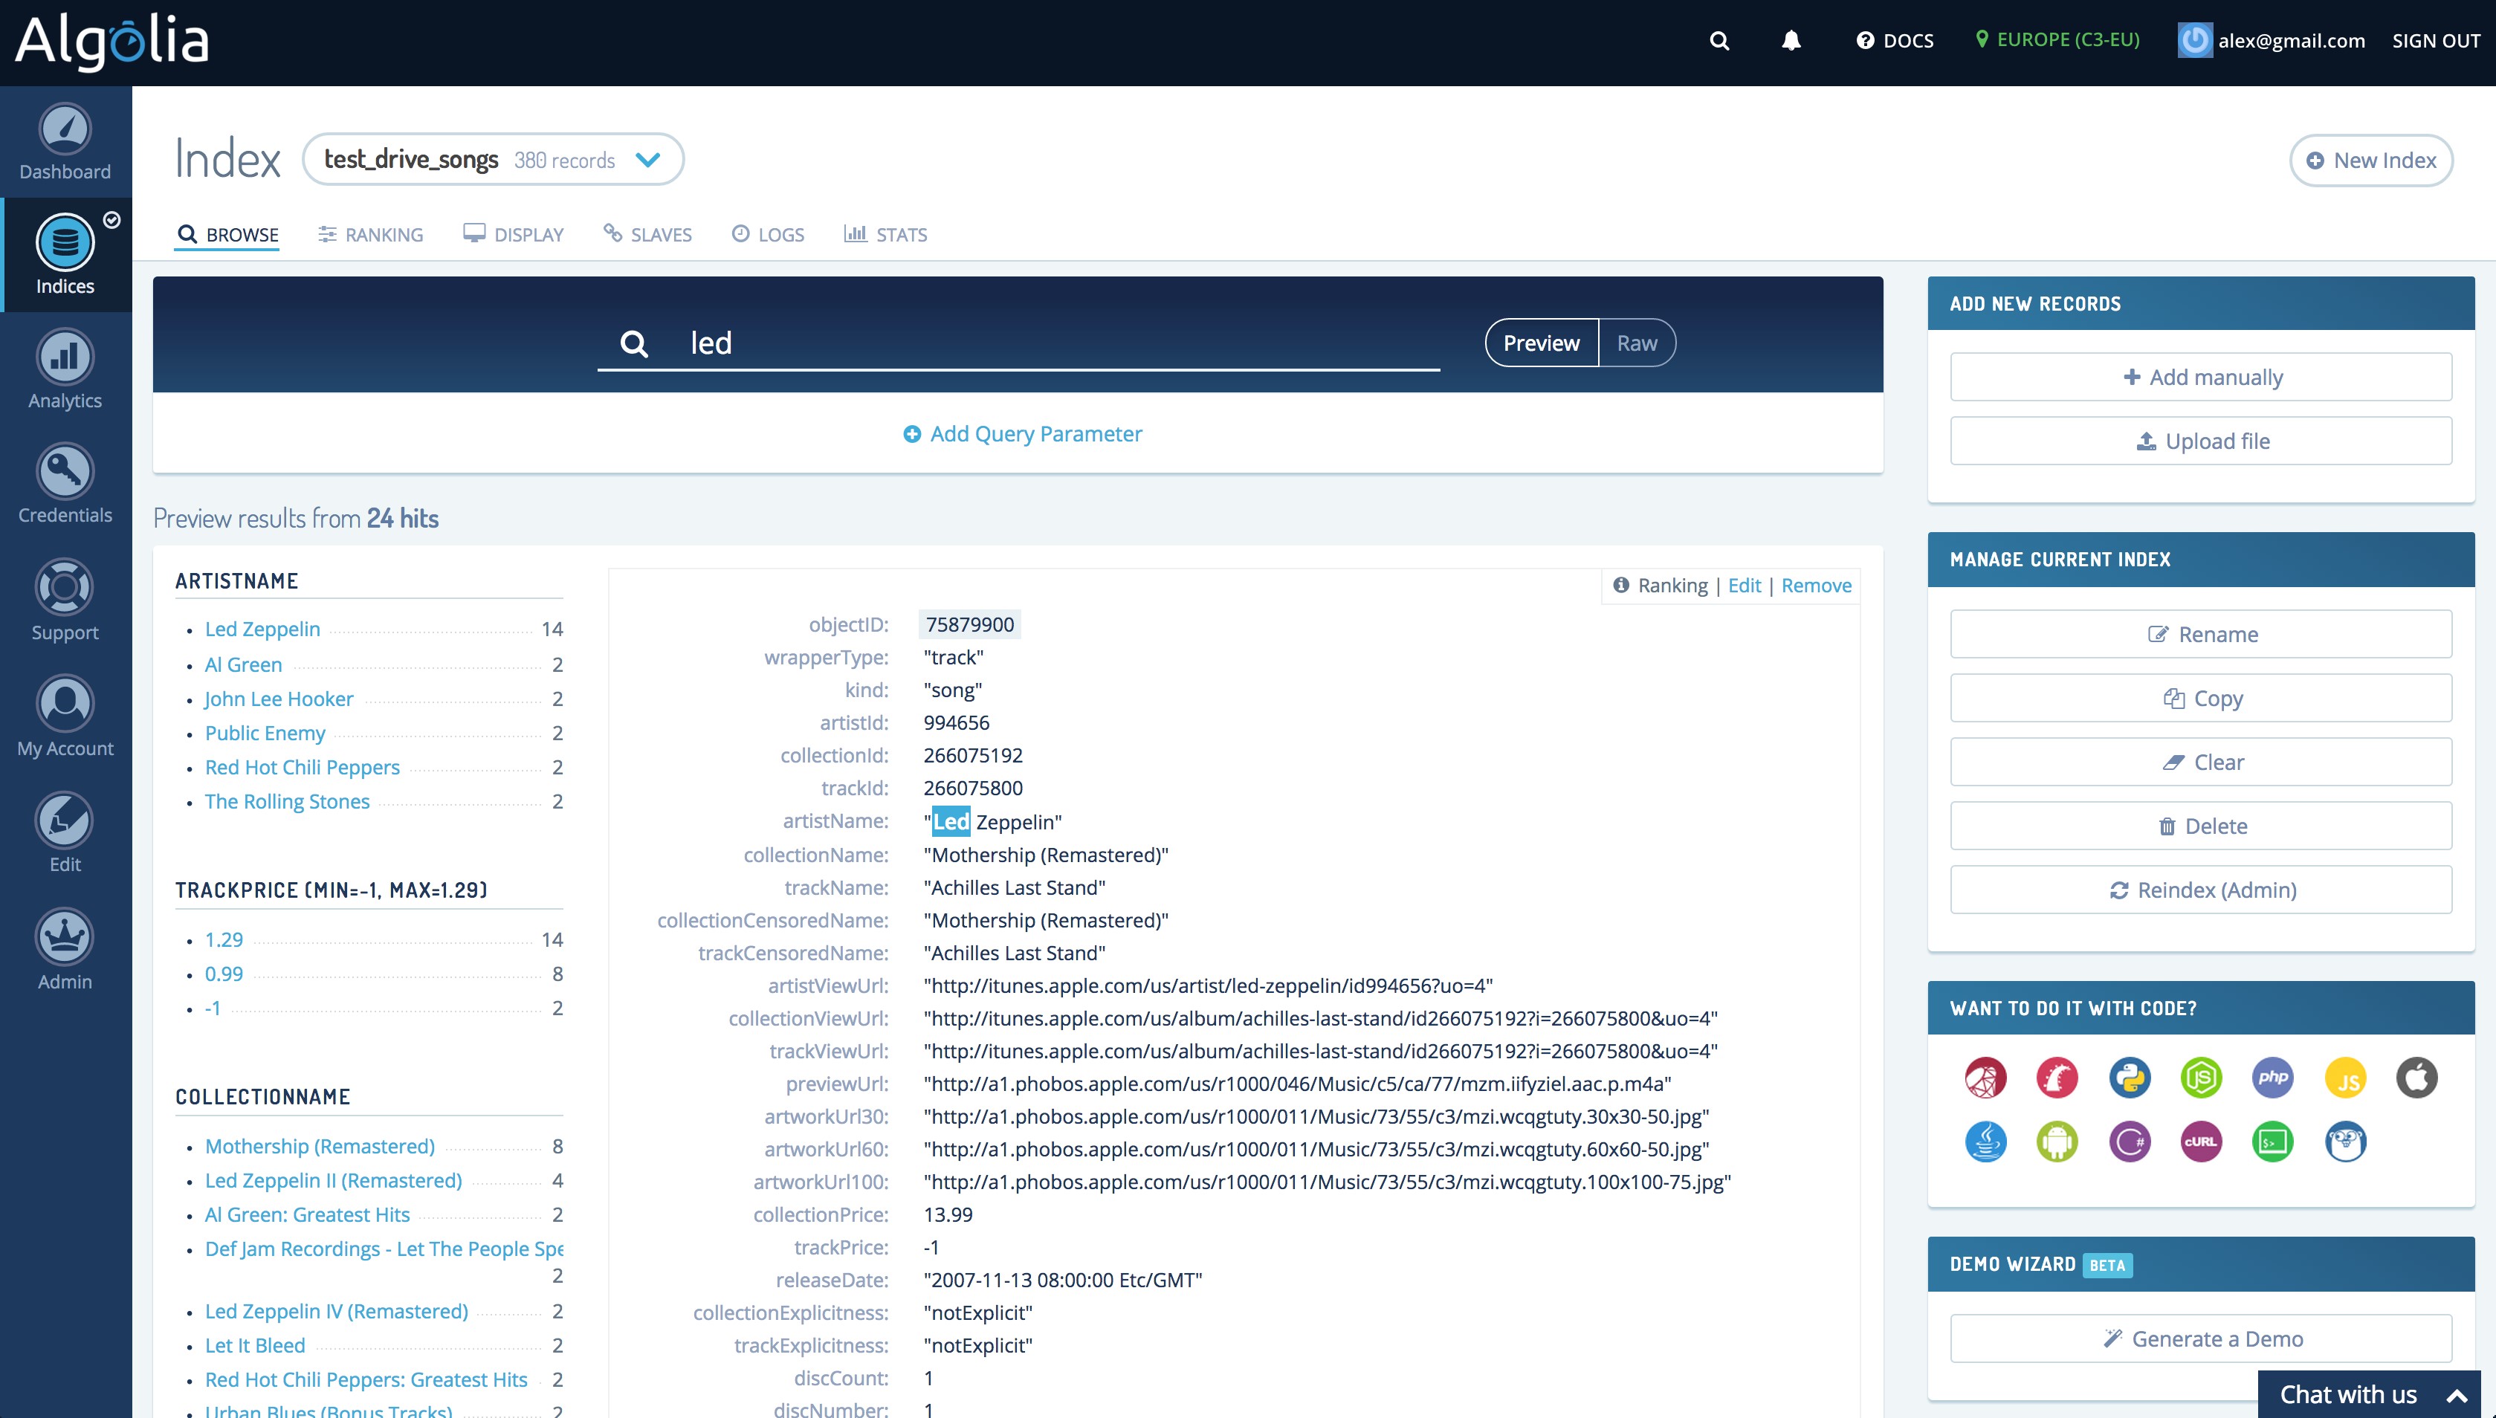This screenshot has width=2496, height=1418.
Task: Click the Copy index button
Action: pyautogui.click(x=2201, y=699)
